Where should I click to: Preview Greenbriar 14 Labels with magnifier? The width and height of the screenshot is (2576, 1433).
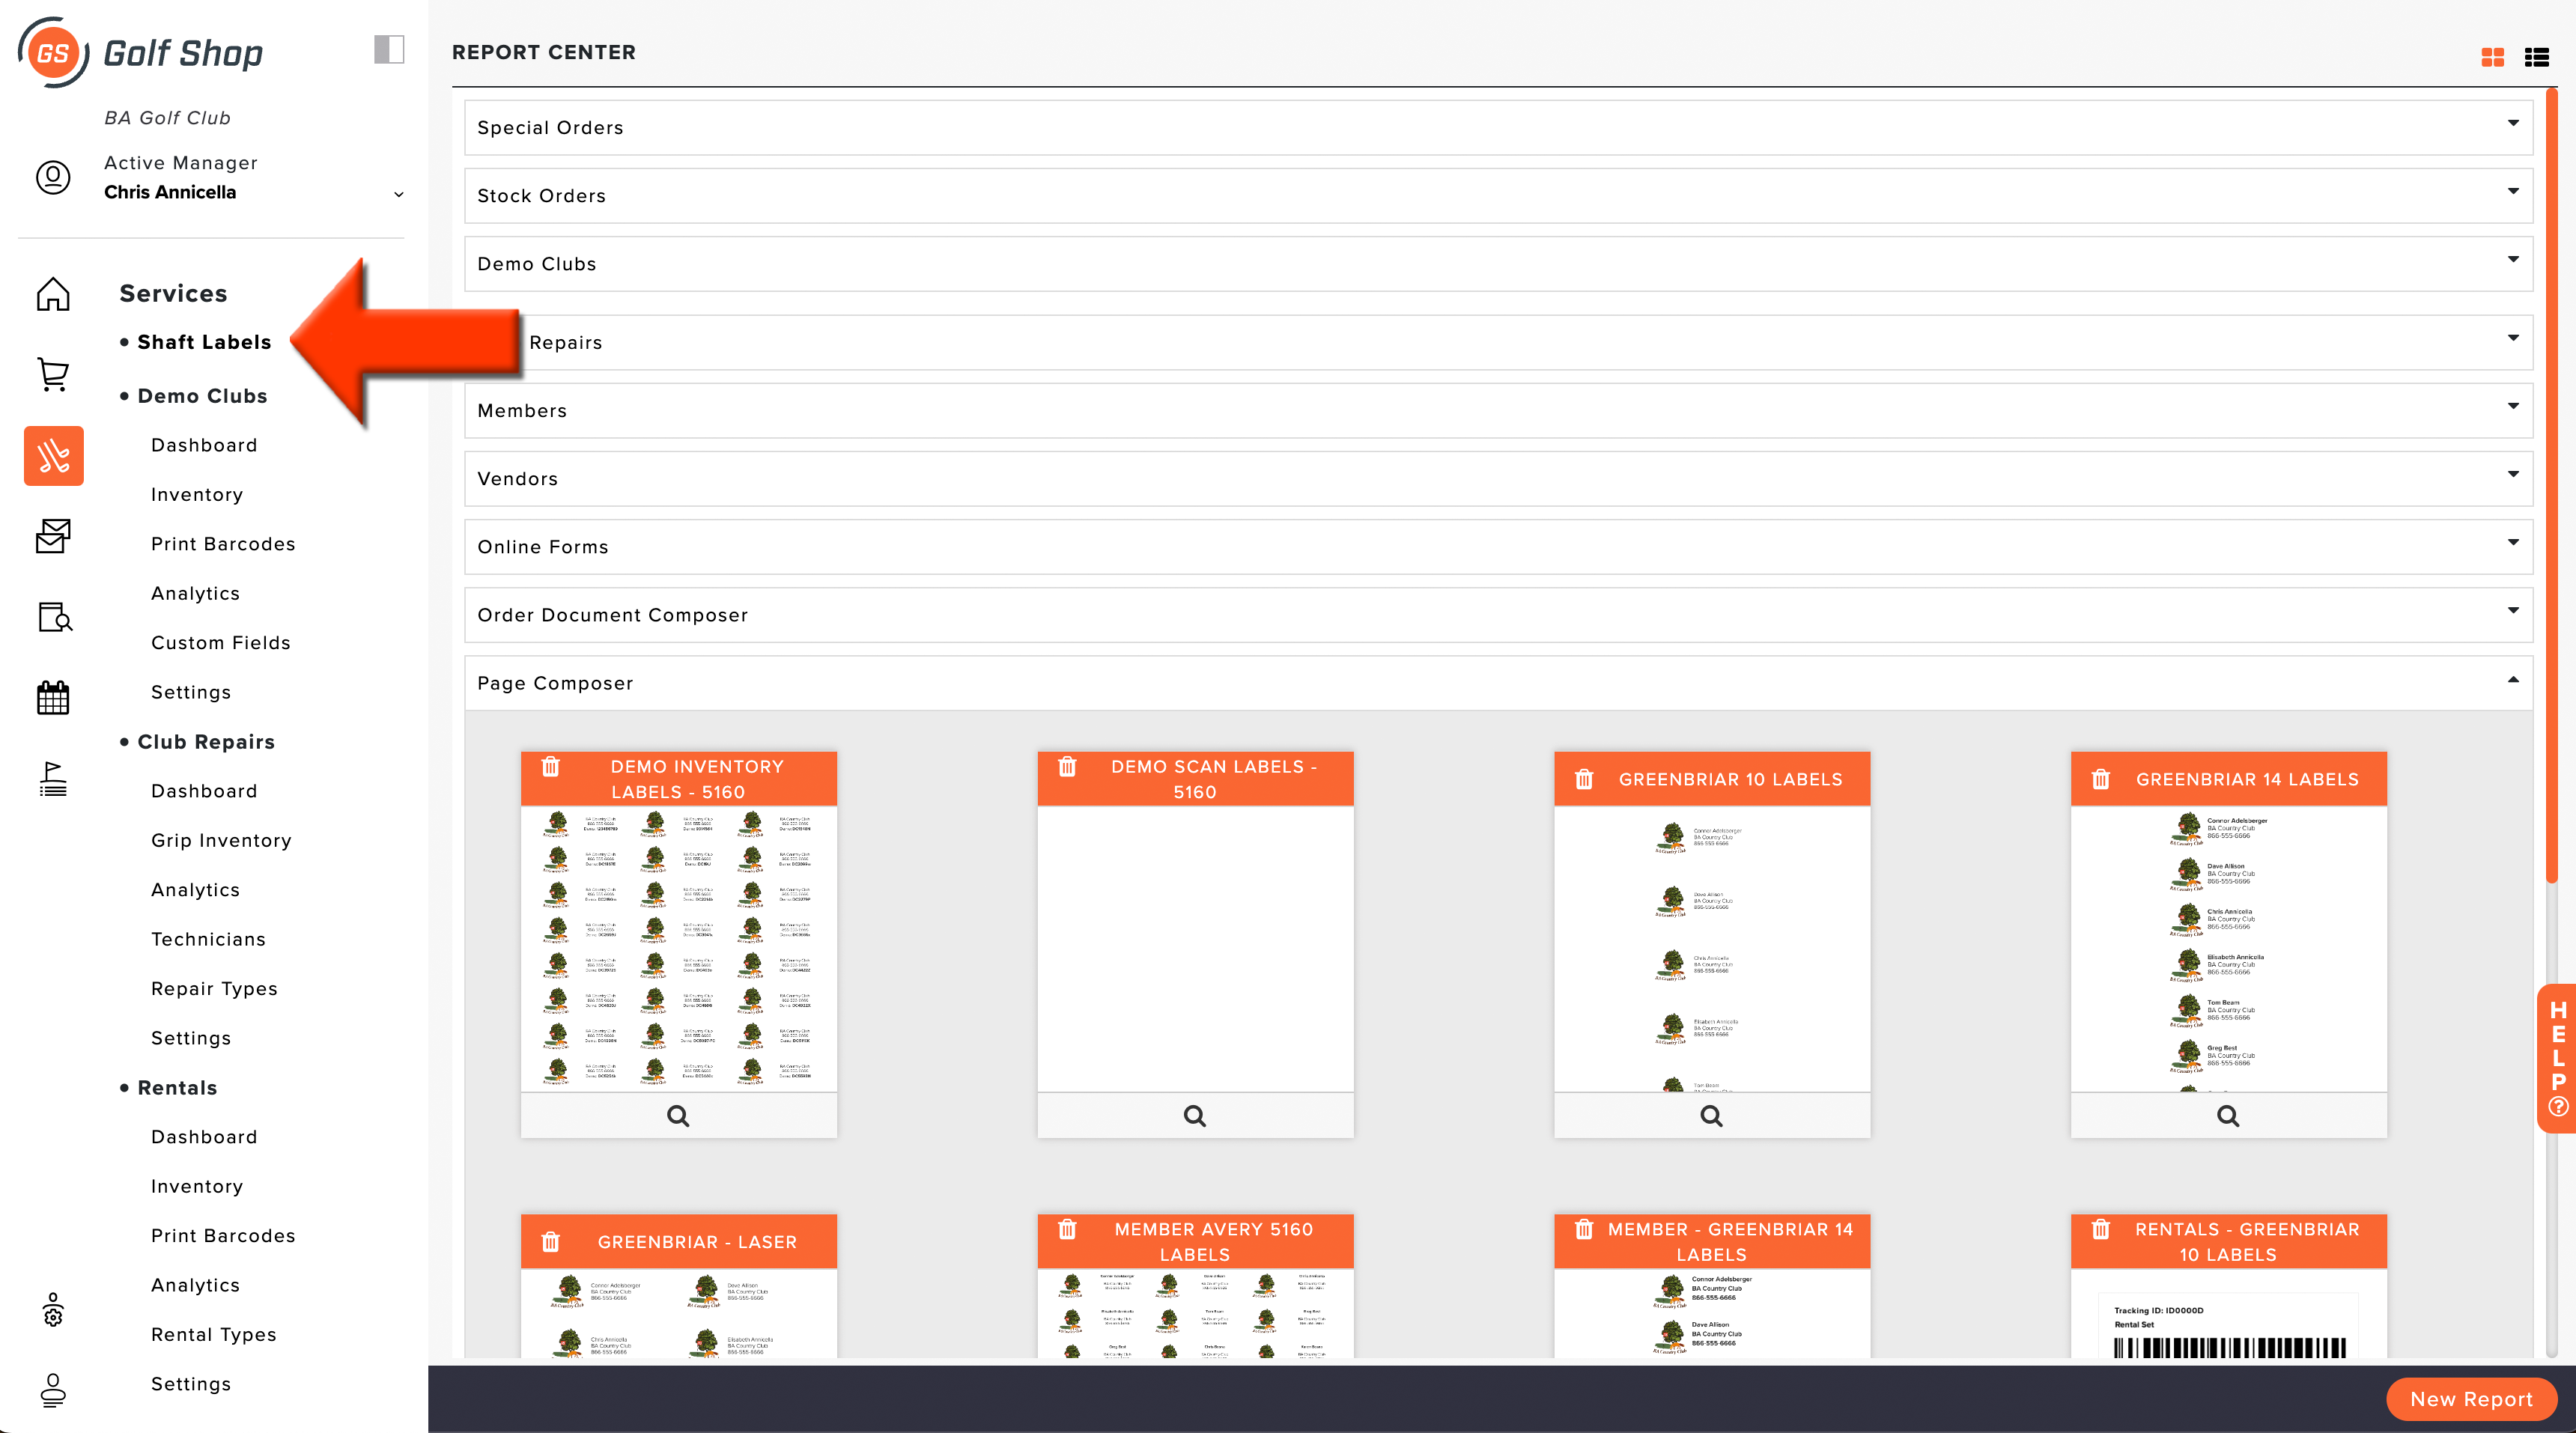pos(2228,1116)
